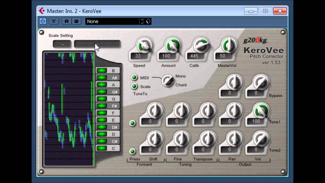Toggle the F# note button

click(108, 106)
